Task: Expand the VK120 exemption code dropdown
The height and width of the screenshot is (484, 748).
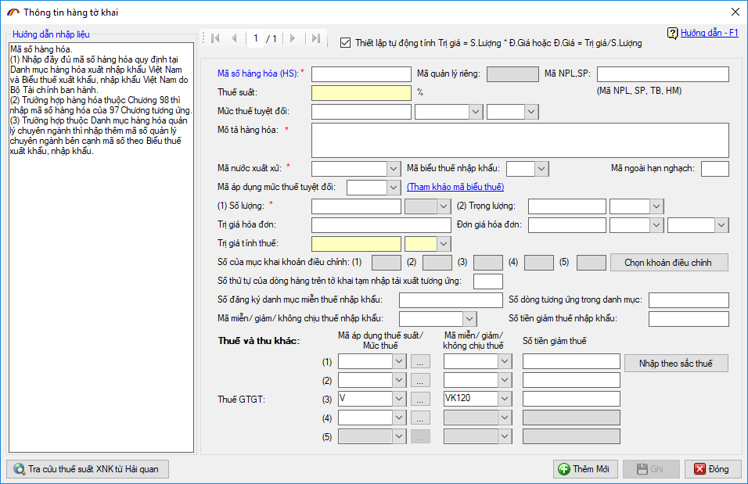Action: click(505, 399)
